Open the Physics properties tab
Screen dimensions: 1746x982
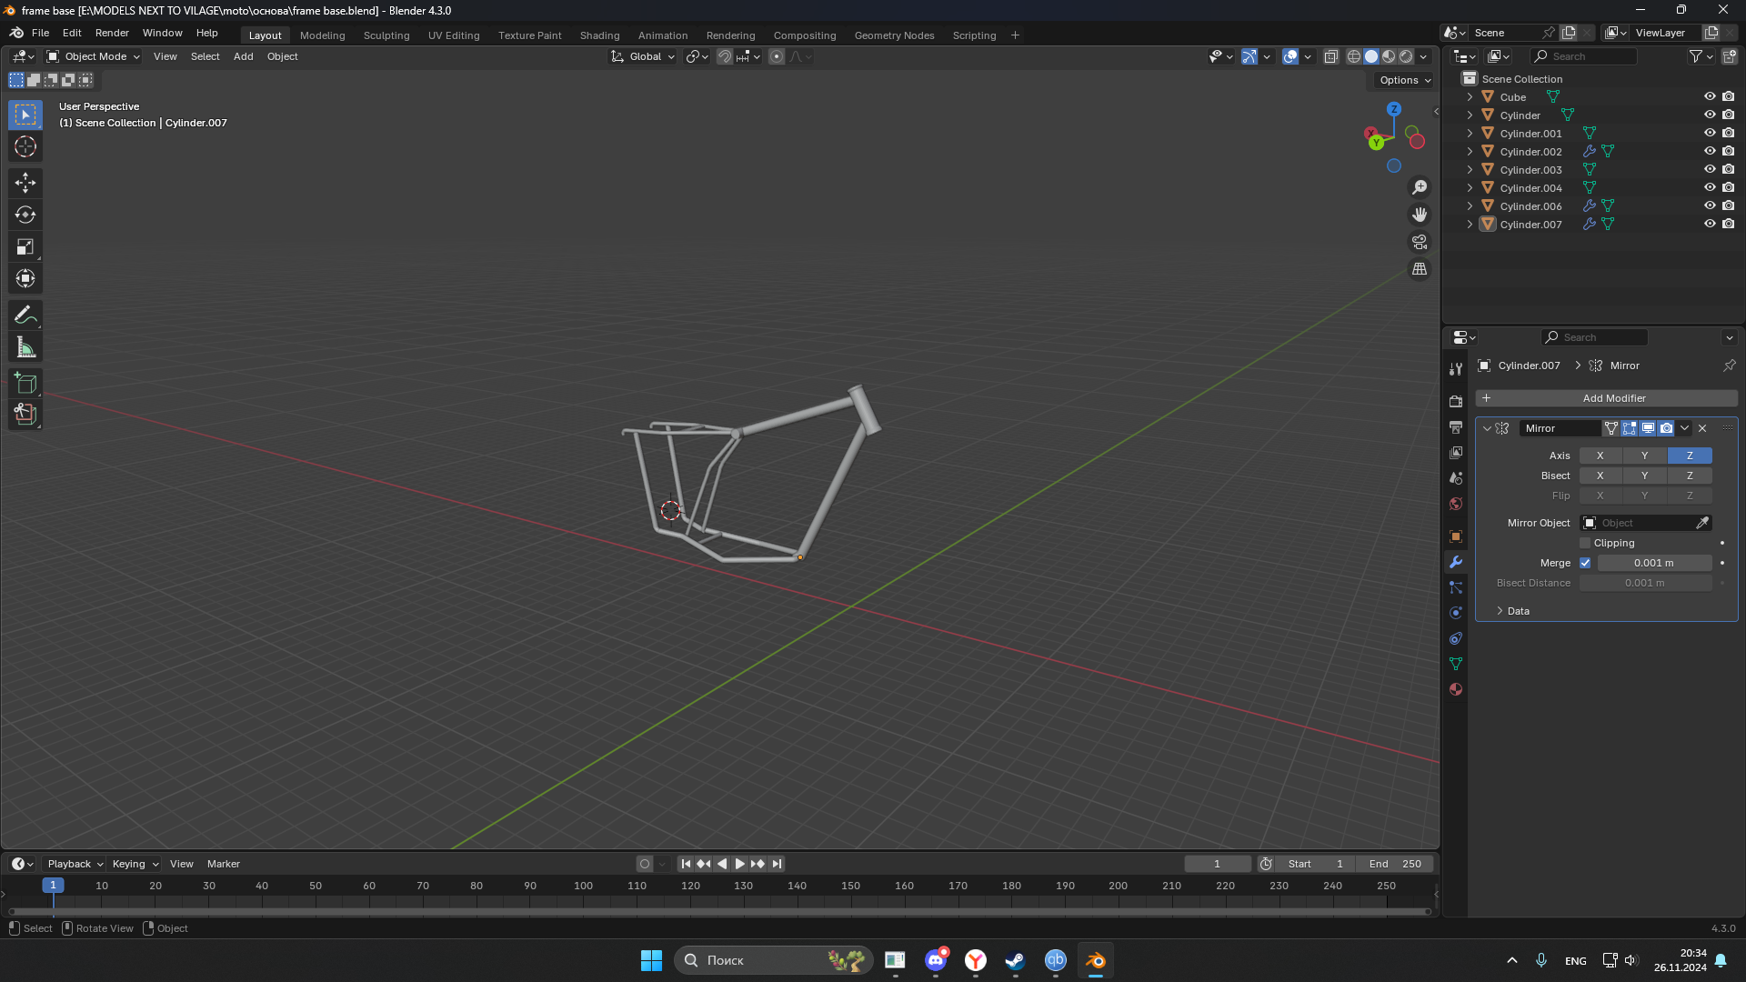pyautogui.click(x=1456, y=613)
